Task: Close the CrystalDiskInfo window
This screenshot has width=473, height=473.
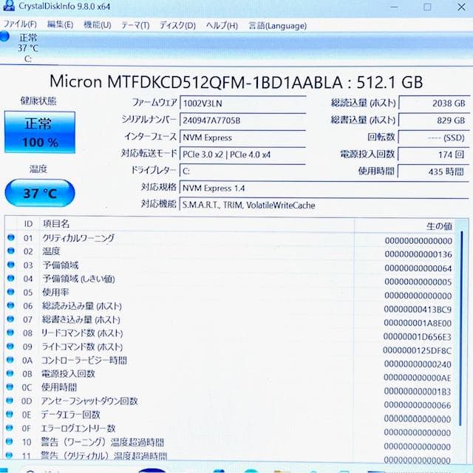Action: click(x=461, y=7)
